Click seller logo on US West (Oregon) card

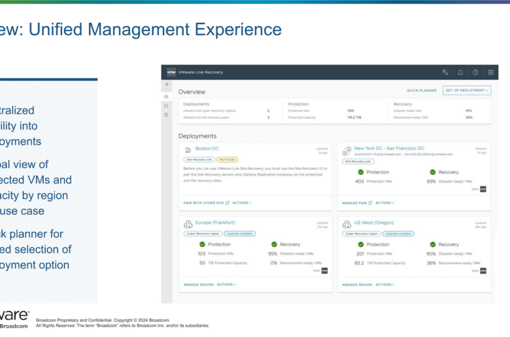[x=483, y=270]
